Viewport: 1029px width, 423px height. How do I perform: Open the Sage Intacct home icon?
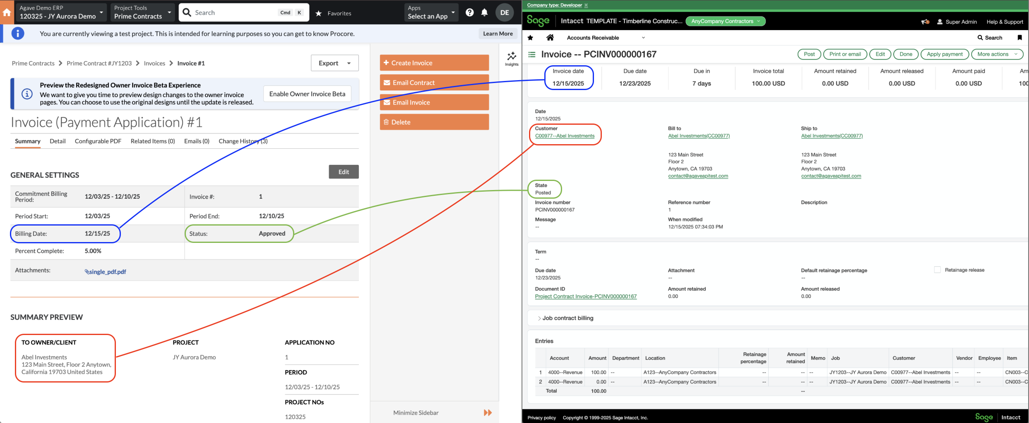point(550,37)
